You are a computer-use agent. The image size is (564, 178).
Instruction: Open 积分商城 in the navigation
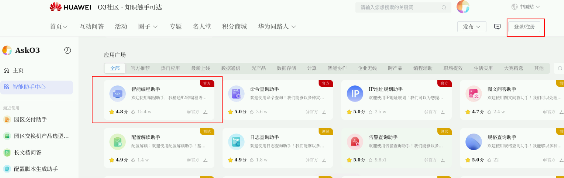(x=235, y=27)
